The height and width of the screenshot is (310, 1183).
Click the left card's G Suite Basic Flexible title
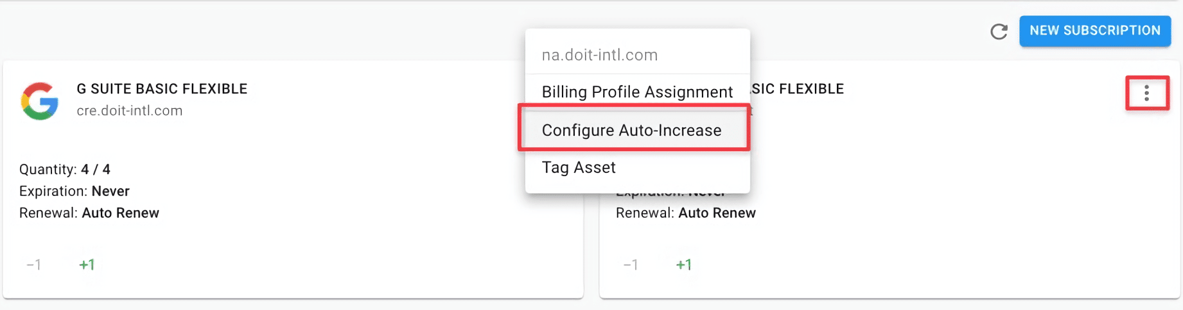[x=162, y=89]
